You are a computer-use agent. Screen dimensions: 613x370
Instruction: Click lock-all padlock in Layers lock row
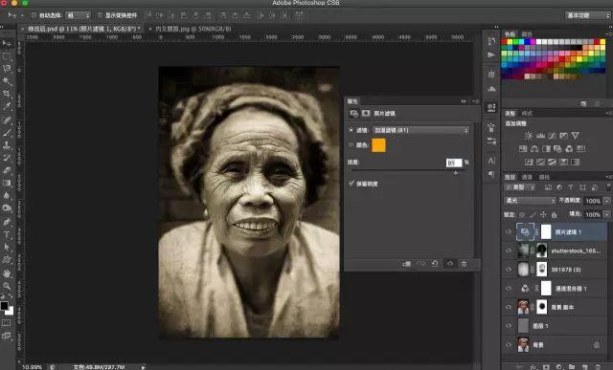point(554,215)
